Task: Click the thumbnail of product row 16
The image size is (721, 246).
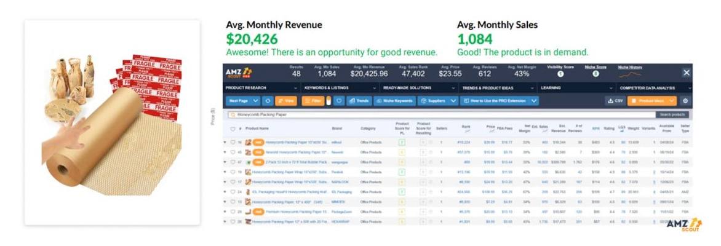Action: (x=249, y=142)
